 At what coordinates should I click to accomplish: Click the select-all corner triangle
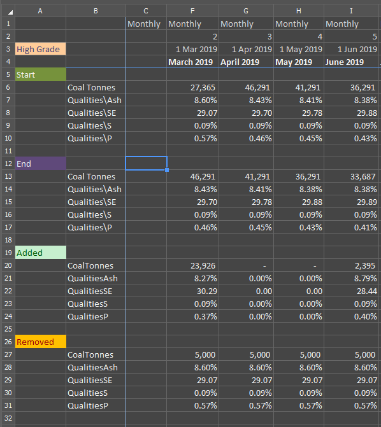pos(10,12)
